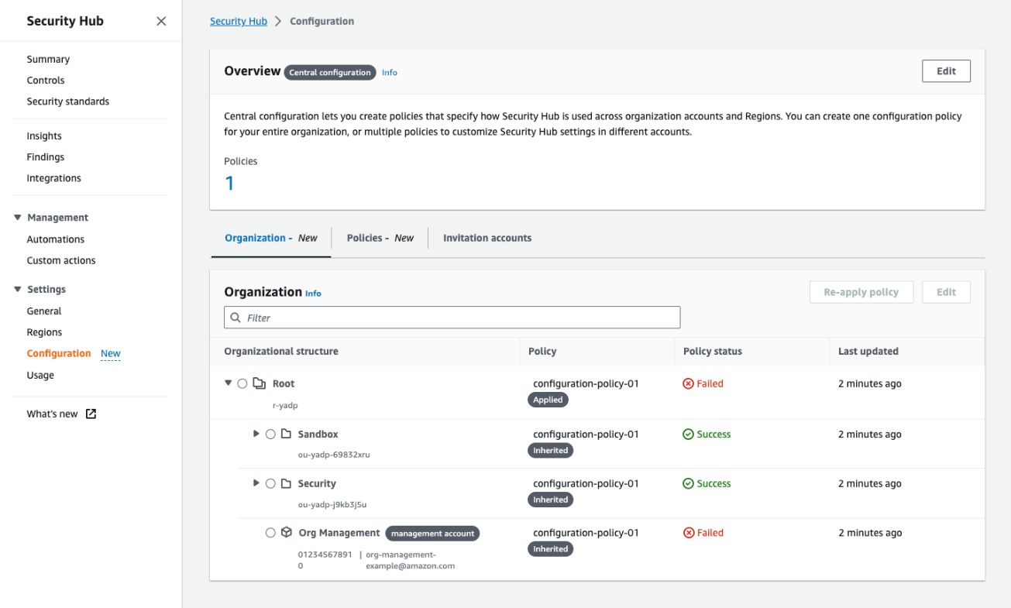The height and width of the screenshot is (608, 1011).
Task: Click the Edit button in Overview panel
Action: (945, 70)
